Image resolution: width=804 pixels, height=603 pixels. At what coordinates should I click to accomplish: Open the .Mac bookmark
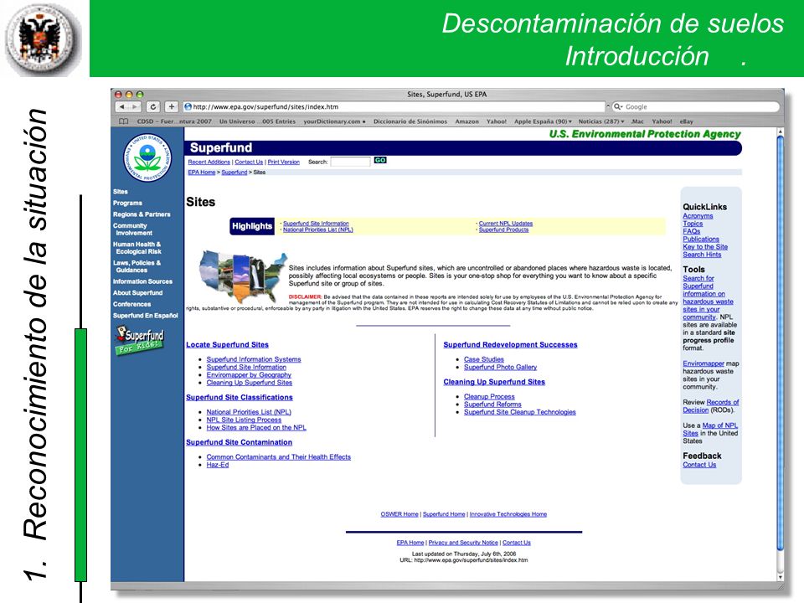(x=637, y=121)
